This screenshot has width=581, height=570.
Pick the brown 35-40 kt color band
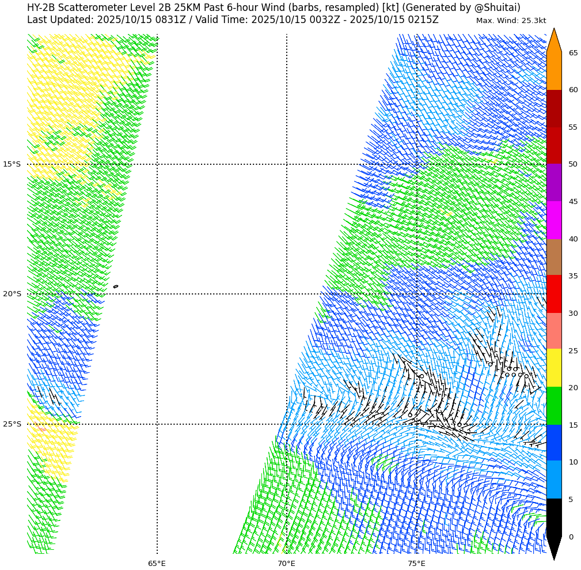(x=553, y=257)
